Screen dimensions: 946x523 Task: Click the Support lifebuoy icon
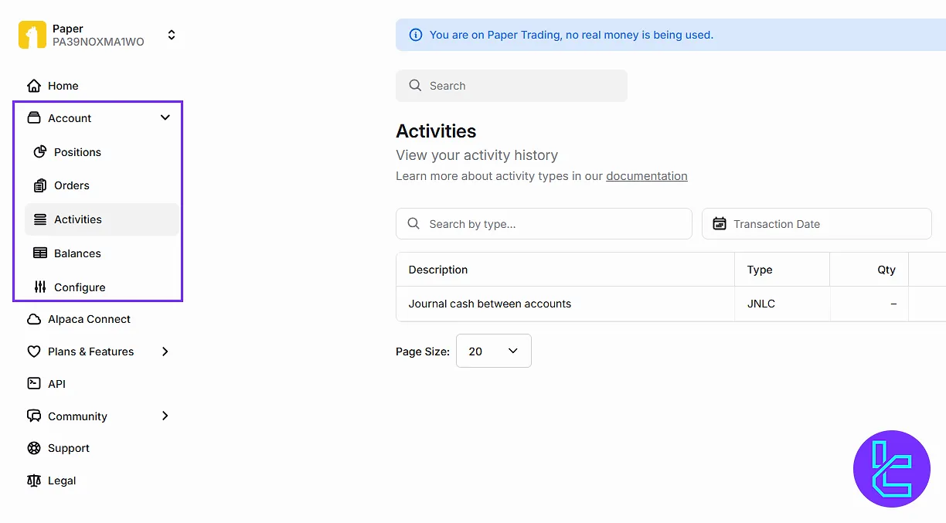[x=34, y=448]
